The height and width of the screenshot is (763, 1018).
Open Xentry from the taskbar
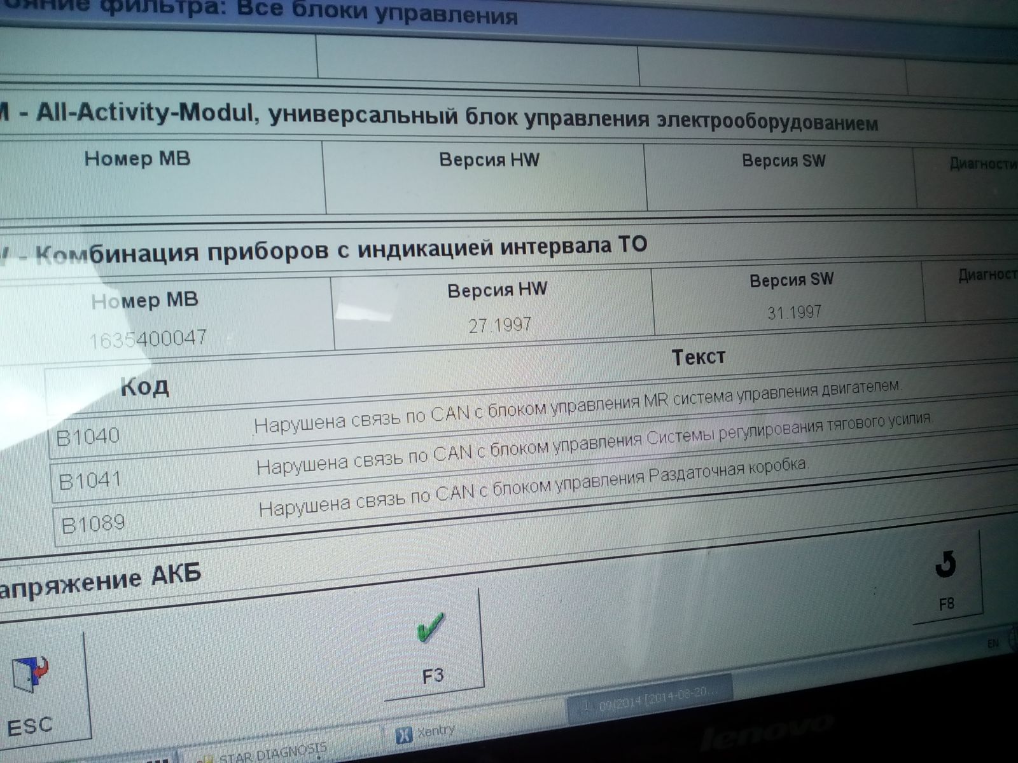coord(426,733)
